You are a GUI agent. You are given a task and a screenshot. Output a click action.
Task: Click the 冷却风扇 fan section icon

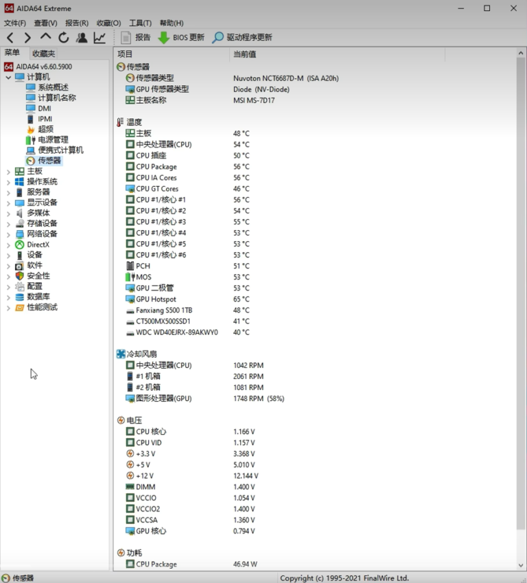121,354
